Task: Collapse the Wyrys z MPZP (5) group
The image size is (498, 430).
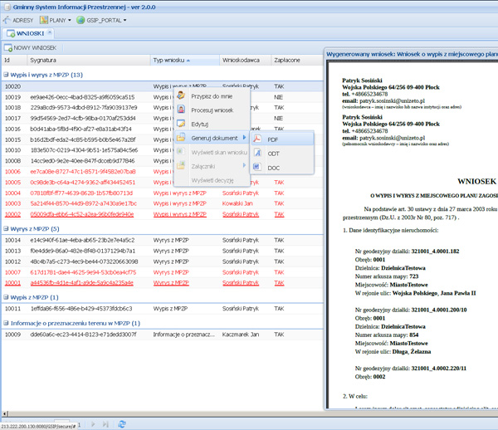Action: [6, 228]
